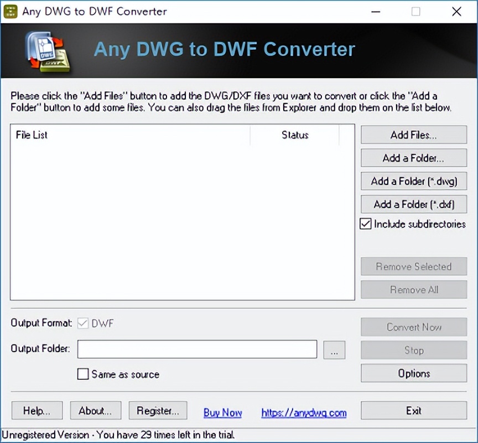Click the Convert Now button
This screenshot has width=478, height=443.
click(x=414, y=327)
